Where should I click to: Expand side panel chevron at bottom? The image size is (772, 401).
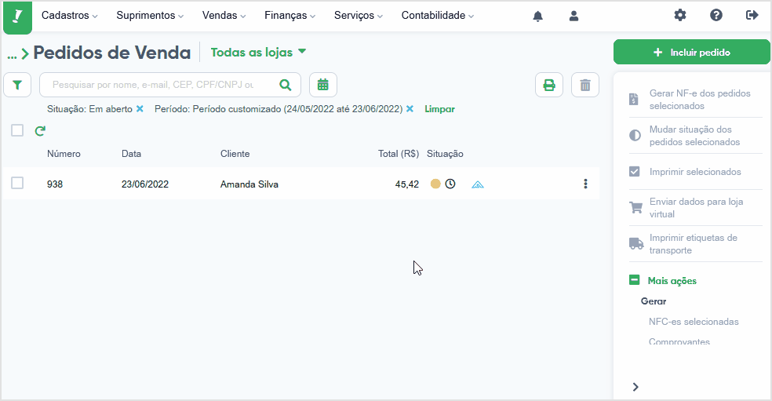[x=635, y=387]
